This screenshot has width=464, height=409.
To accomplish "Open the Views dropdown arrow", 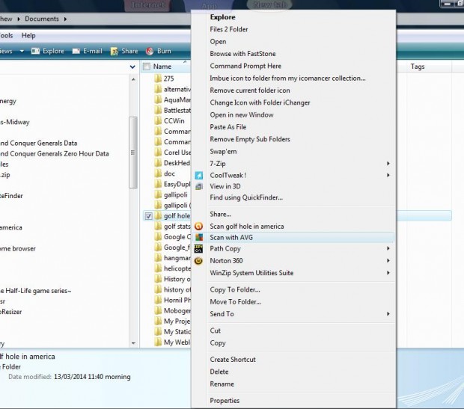I will click(x=22, y=51).
